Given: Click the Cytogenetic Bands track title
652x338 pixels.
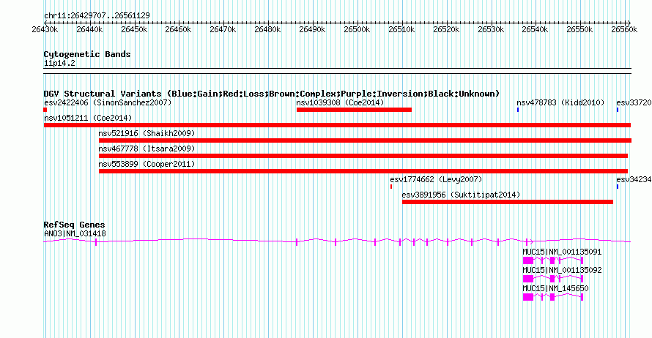Looking at the screenshot, I should [87, 54].
